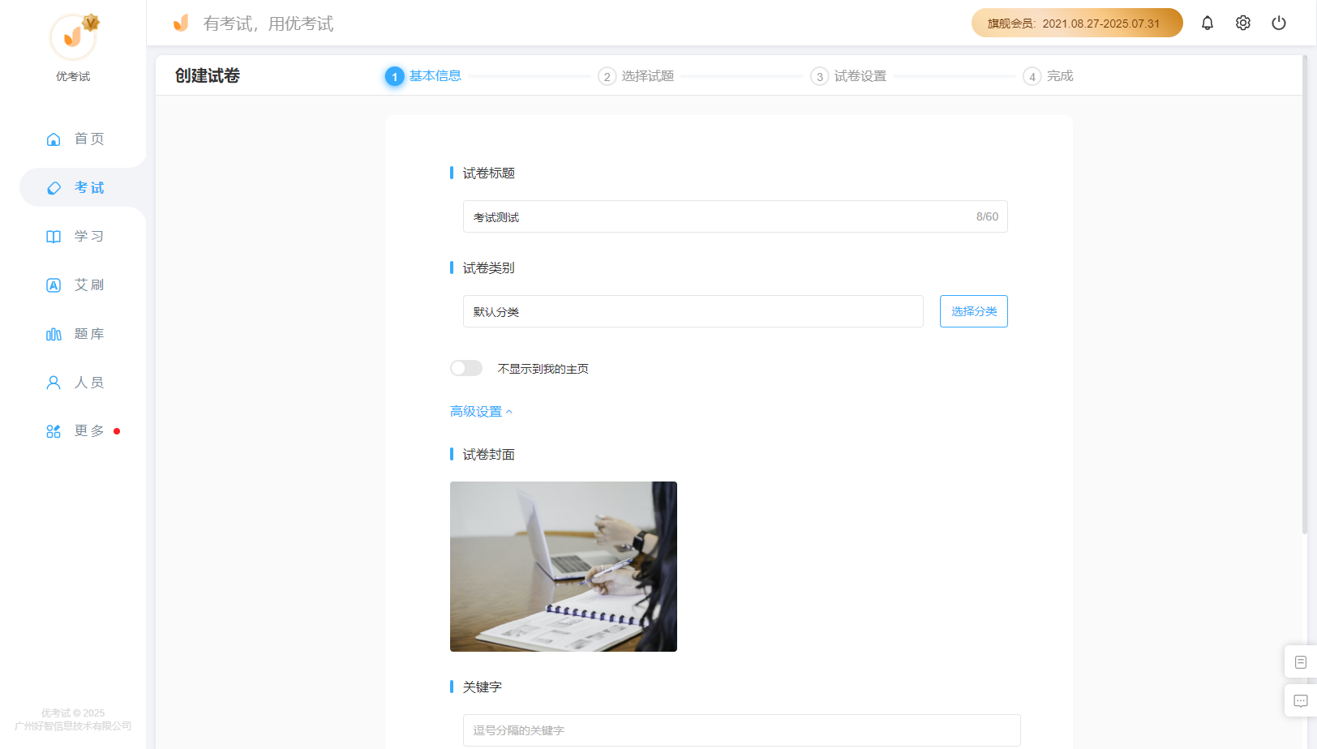Viewport: 1317px width, 749px height.
Task: Click the 8/60 character counter
Action: 987,216
